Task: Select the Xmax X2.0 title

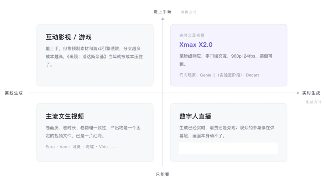Action: click(196, 45)
